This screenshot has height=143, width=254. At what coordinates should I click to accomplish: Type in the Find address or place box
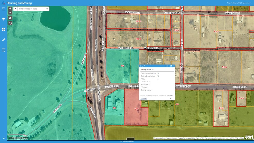coord(31,9)
